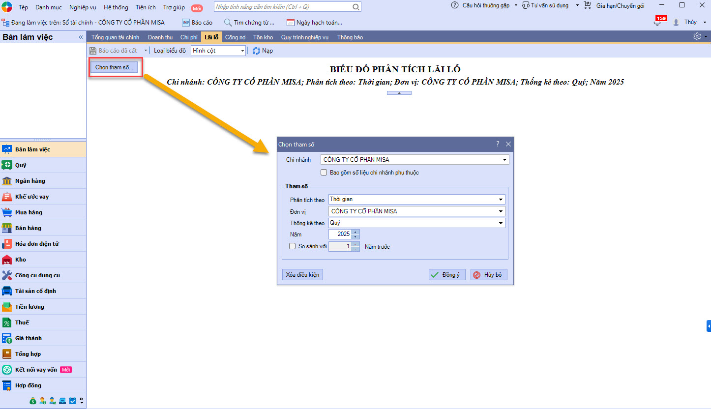The height and width of the screenshot is (409, 711).
Task: Enable Bao gồm số liệu chi nhánh phụ thuộc
Action: coord(324,173)
